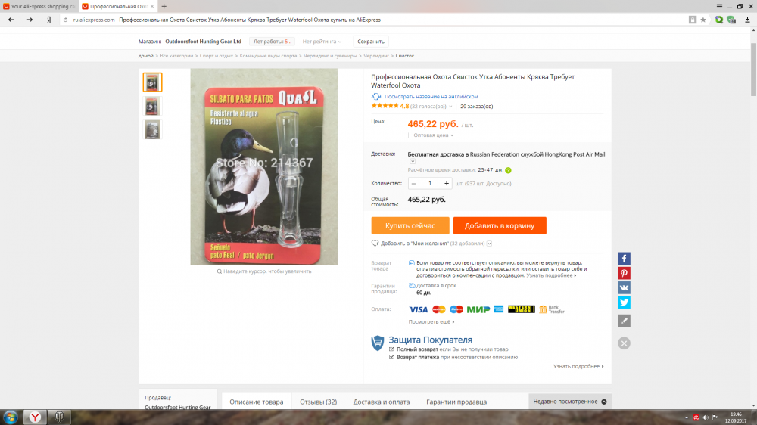Open Yandex browser from the taskbar
The width and height of the screenshot is (757, 425).
(x=35, y=417)
